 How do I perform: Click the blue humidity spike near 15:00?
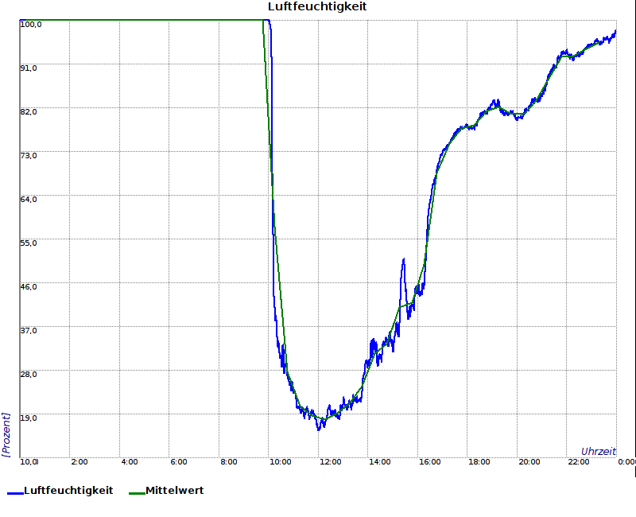point(404,260)
